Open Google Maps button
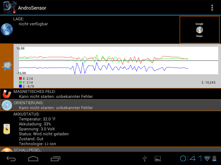221x165 pixels. [x=199, y=30]
